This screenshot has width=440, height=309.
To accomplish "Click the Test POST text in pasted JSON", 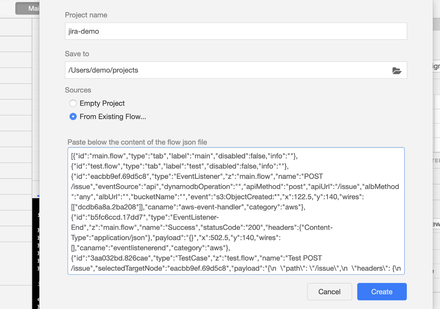I will [x=305, y=258].
